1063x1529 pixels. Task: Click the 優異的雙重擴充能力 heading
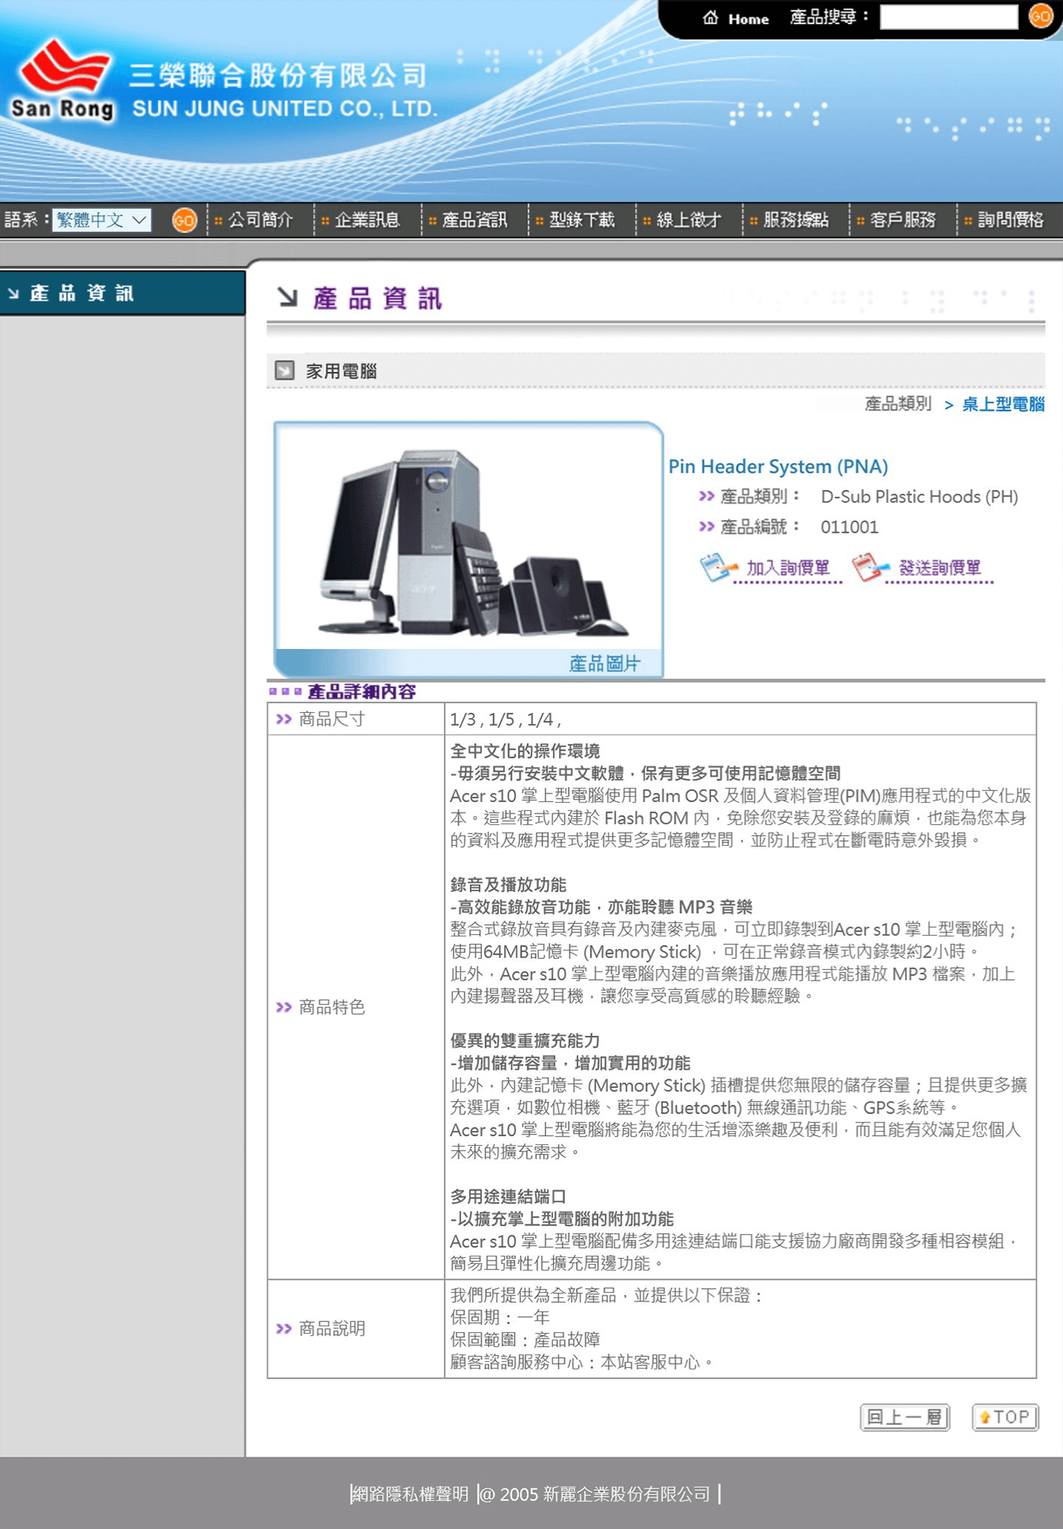coord(525,1040)
